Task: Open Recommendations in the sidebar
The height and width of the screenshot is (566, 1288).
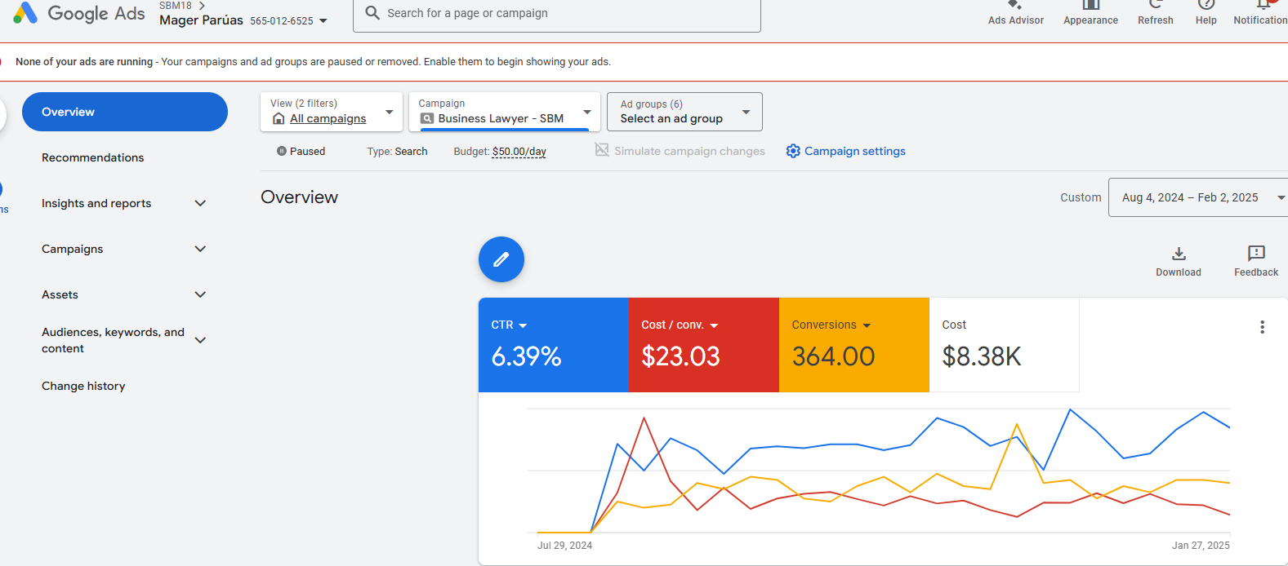Action: pyautogui.click(x=92, y=157)
